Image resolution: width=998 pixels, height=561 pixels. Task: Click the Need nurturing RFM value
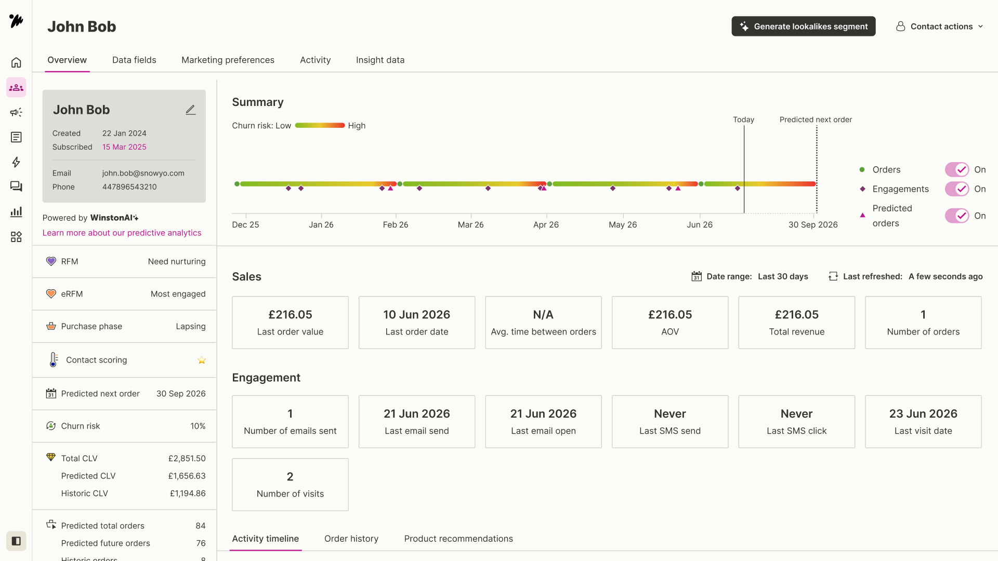click(x=177, y=261)
